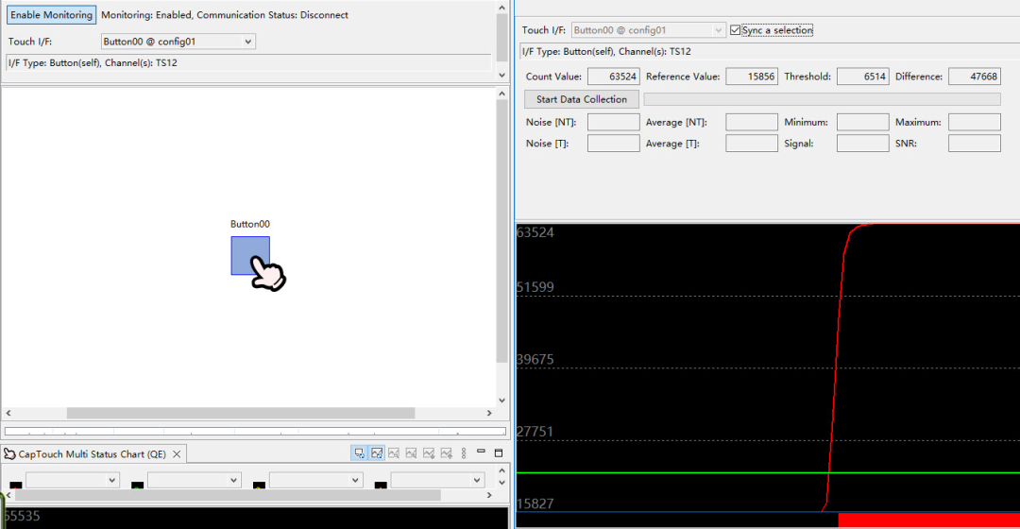Screen dimensions: 1020x529
Task: Toggle the Sync a selection checkbox
Action: (735, 30)
